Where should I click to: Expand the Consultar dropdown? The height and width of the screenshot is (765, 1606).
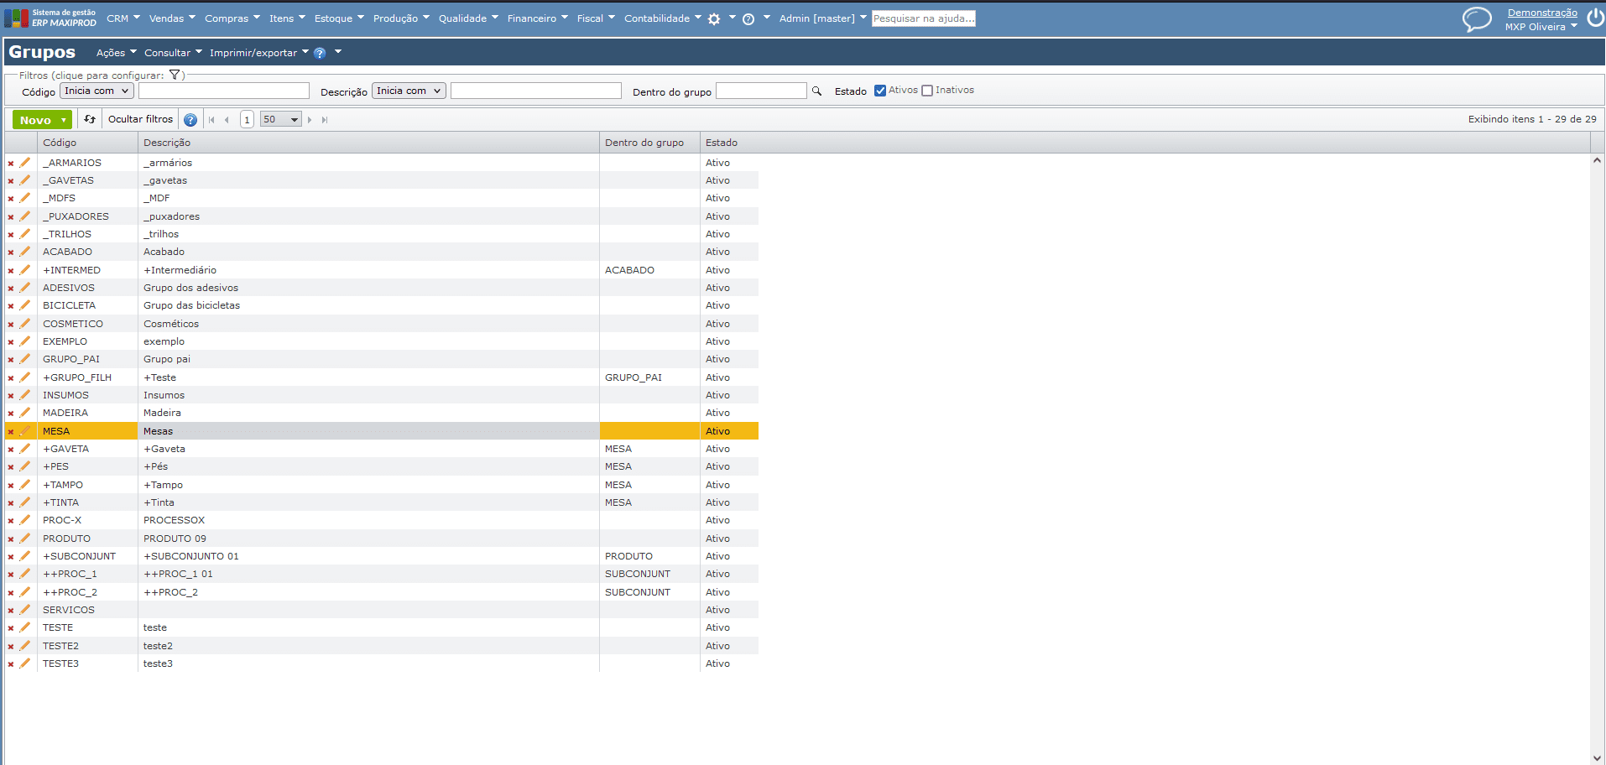click(x=173, y=53)
